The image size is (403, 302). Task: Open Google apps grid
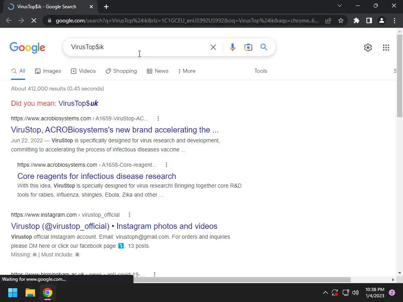tap(386, 48)
